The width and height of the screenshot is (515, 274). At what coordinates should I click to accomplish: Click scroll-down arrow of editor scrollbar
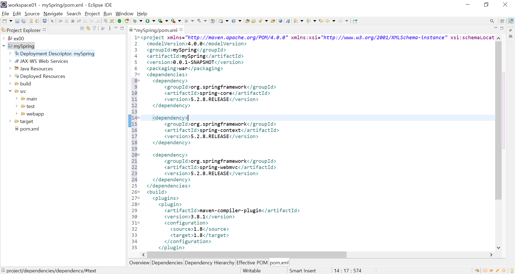pos(498,248)
